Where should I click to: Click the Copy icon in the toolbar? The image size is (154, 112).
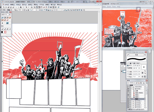(x=18, y=7)
